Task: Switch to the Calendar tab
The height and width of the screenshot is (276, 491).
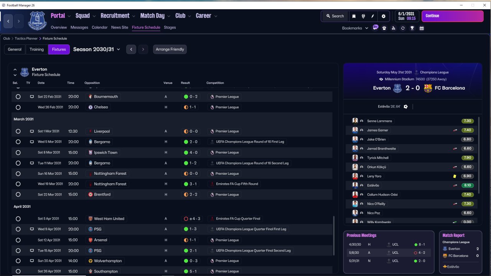Action: 100,28
